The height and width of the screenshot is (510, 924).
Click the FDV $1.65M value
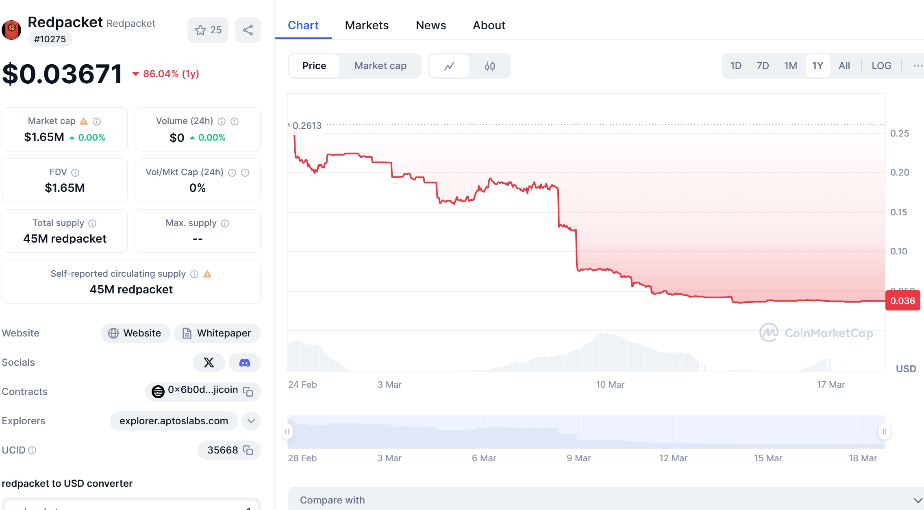coord(65,188)
